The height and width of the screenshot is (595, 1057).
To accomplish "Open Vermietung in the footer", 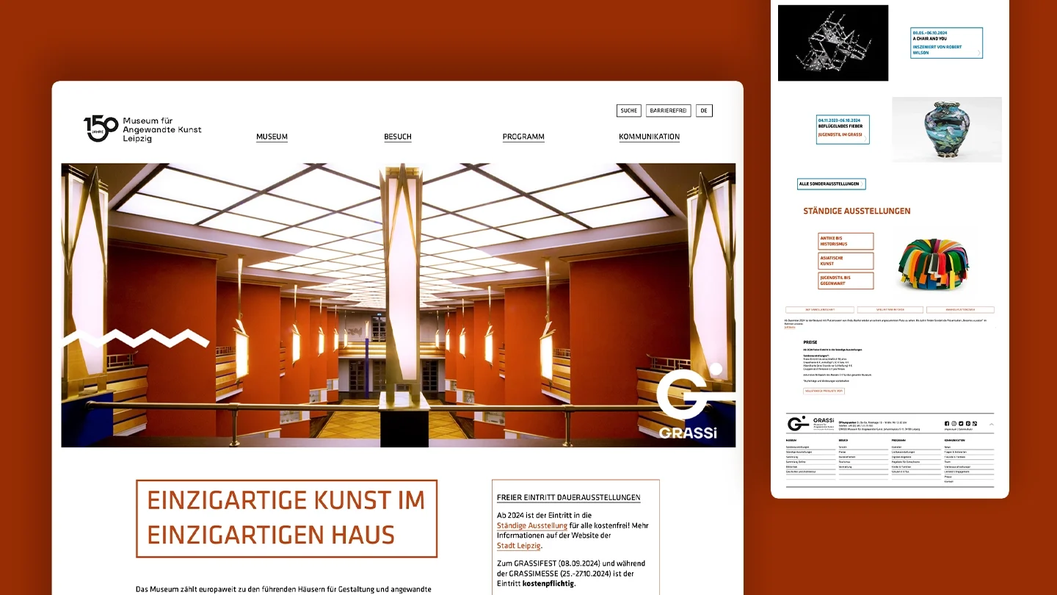I will [845, 467].
